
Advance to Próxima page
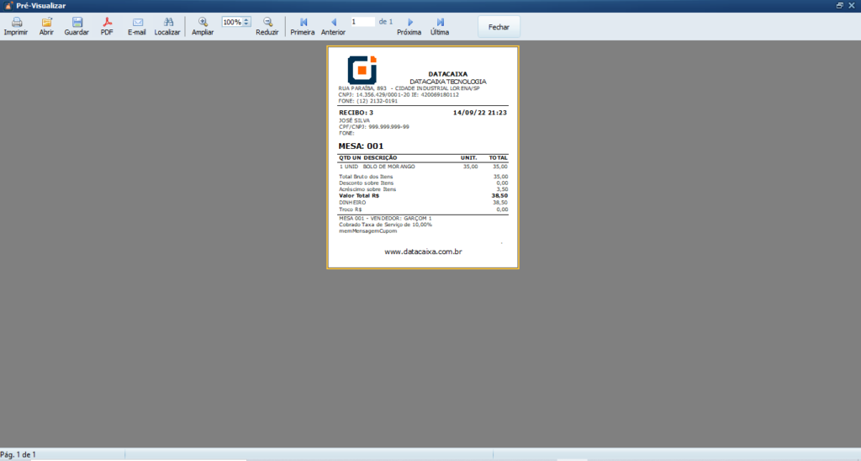409,23
